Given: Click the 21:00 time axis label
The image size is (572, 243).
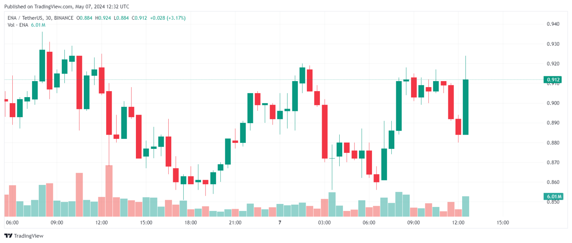Looking at the screenshot, I should click(235, 223).
